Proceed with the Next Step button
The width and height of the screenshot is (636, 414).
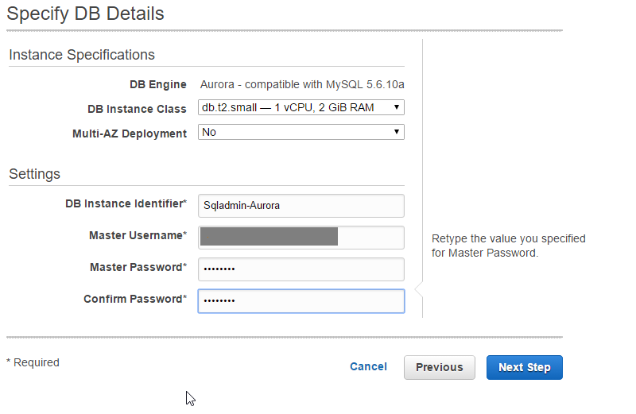tap(524, 367)
